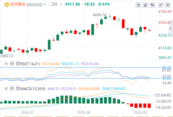Viewport: 173px width, 117px height.
Task: Toggle the plus box beside RSI(7,14,21)
Action: (x=18, y=64)
